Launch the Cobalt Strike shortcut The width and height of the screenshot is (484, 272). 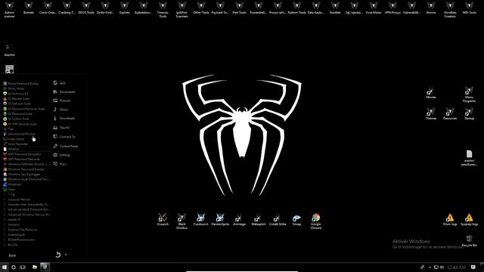coord(278,220)
